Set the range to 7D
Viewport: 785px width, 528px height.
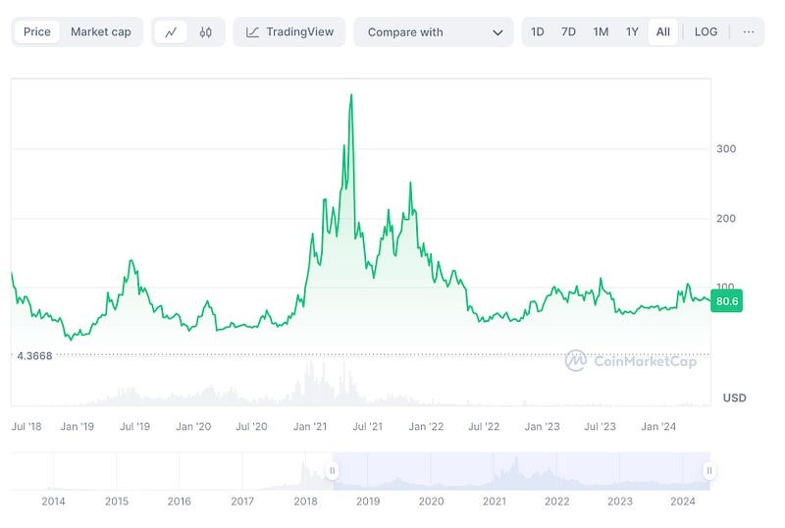(x=568, y=32)
